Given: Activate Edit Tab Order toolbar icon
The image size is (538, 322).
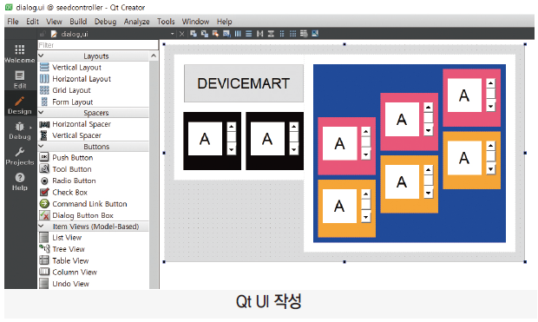Looking at the screenshot, I should [226, 33].
